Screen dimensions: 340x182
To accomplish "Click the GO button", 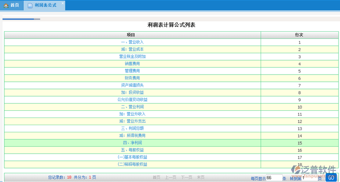I will (331, 178).
